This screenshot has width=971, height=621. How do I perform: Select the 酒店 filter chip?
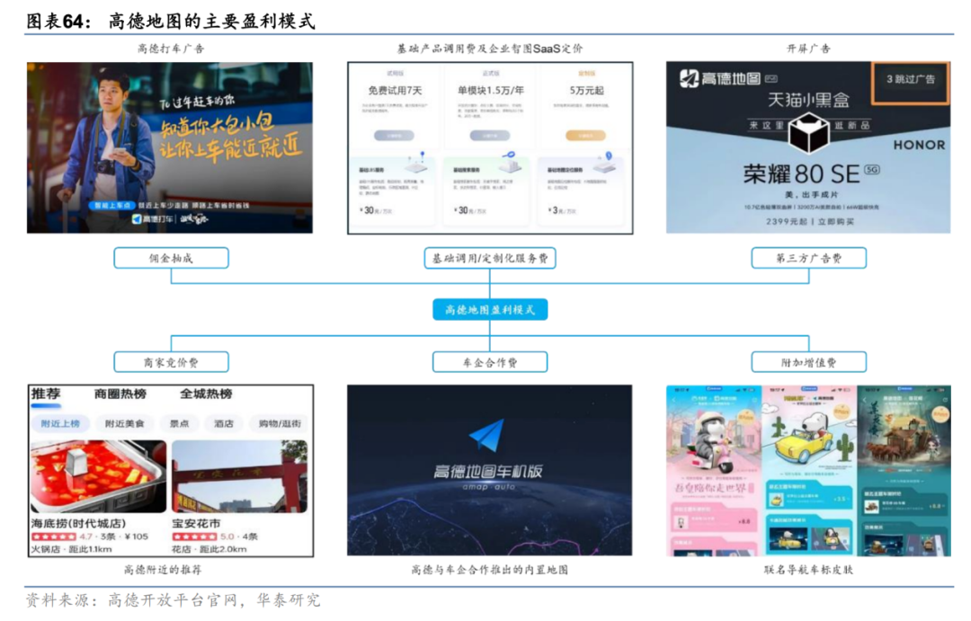click(x=223, y=423)
